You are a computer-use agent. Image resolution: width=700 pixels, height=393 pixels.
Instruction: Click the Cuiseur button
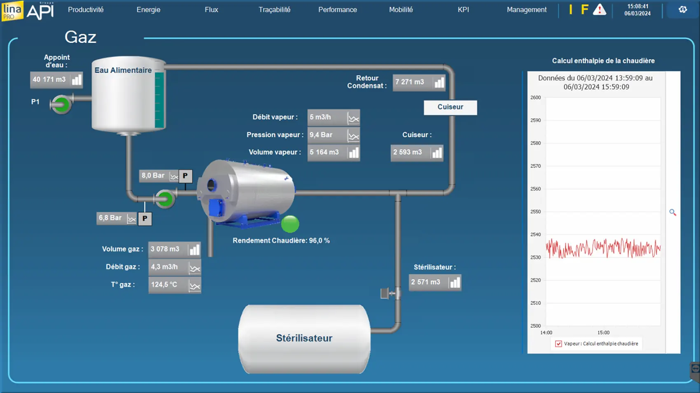(x=450, y=107)
